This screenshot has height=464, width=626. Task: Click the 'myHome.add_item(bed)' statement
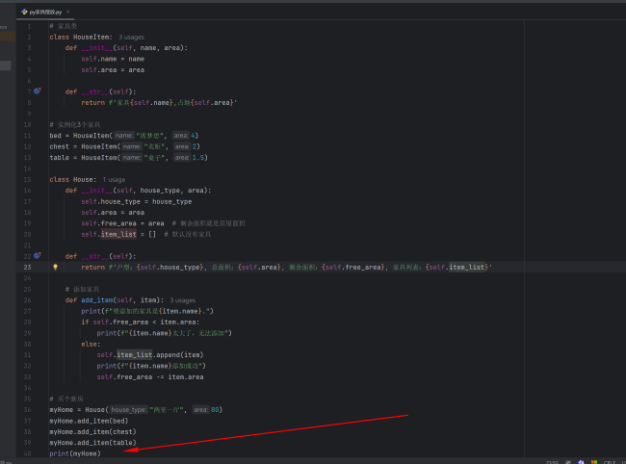[89, 421]
